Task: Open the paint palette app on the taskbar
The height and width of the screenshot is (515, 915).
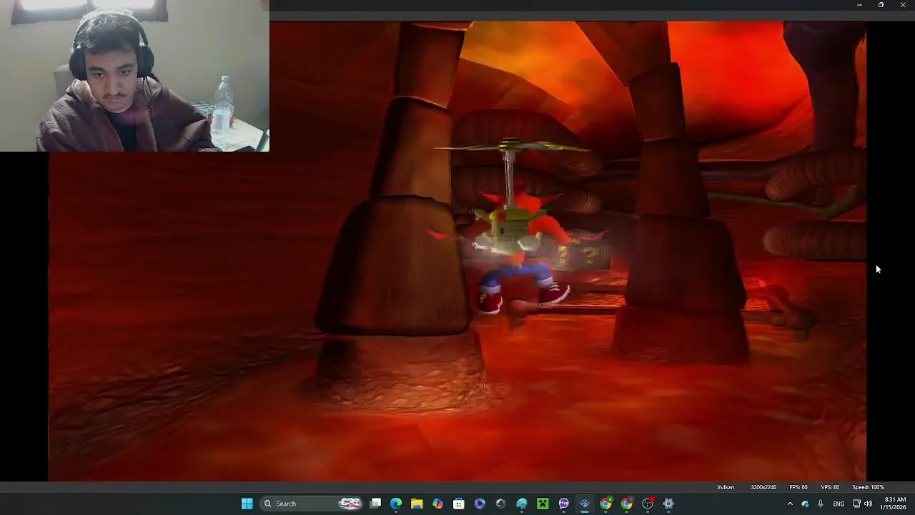Action: click(522, 504)
